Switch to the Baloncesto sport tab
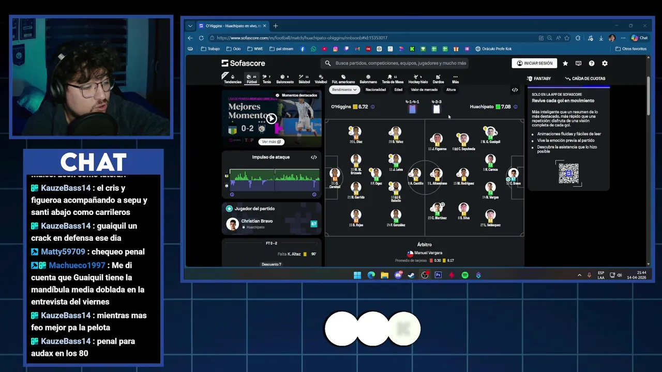 tap(285, 79)
